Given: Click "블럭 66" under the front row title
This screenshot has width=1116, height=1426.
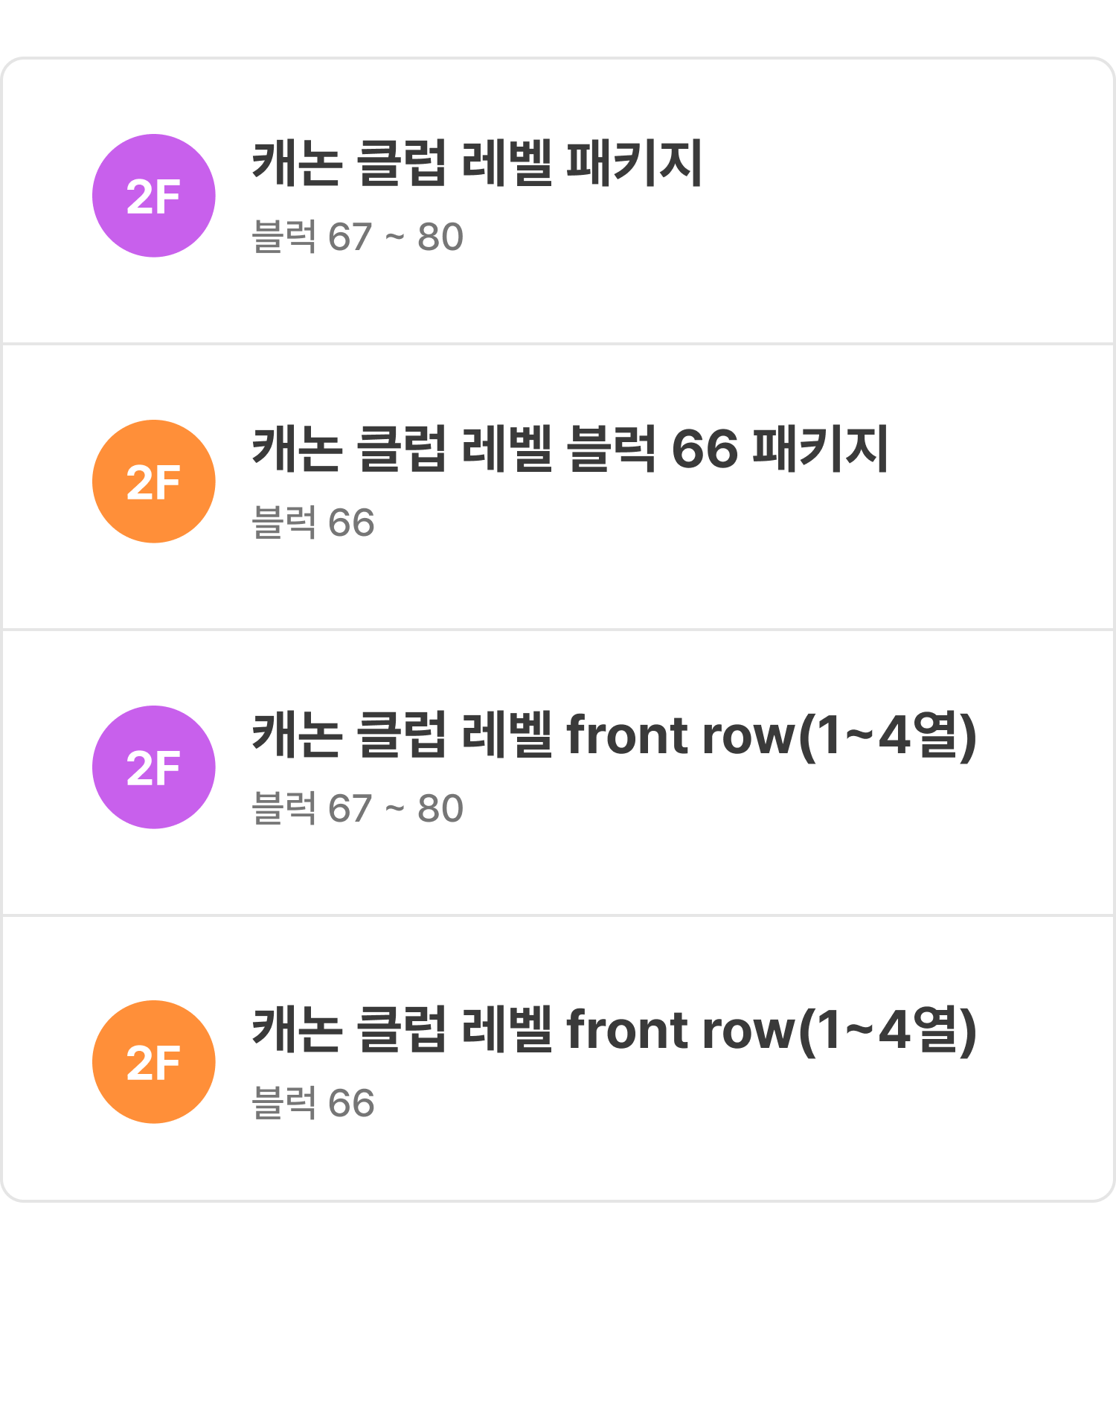Looking at the screenshot, I should (x=313, y=1103).
